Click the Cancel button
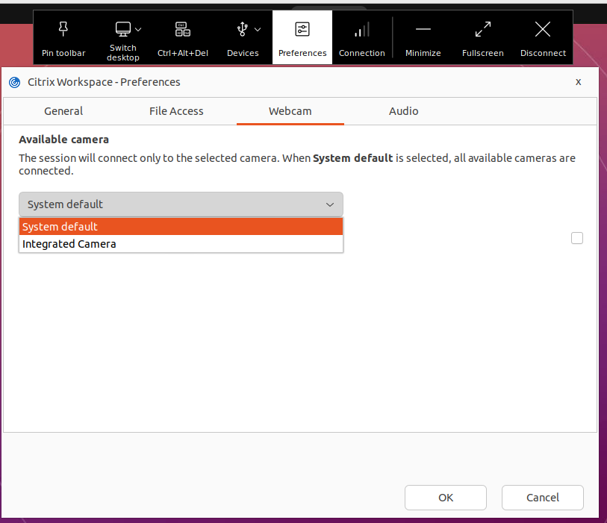The image size is (607, 523). tap(543, 498)
